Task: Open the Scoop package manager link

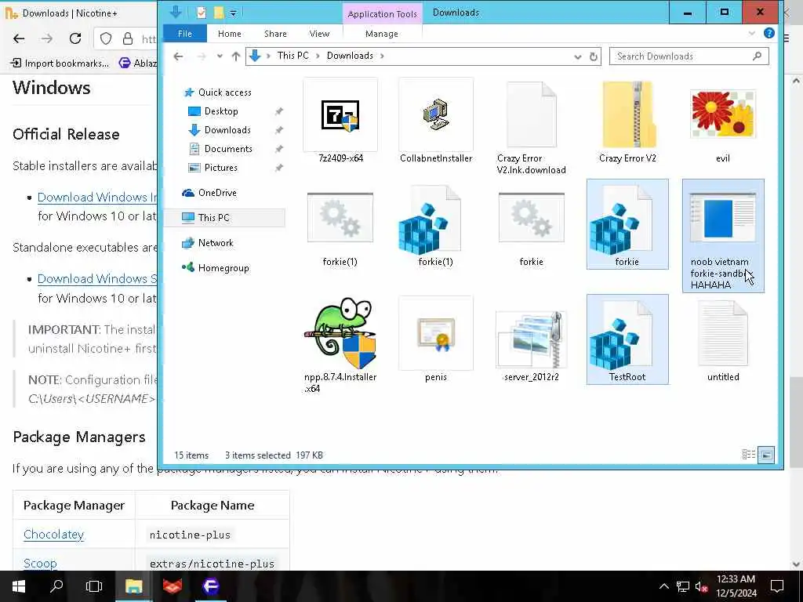Action: click(40, 563)
